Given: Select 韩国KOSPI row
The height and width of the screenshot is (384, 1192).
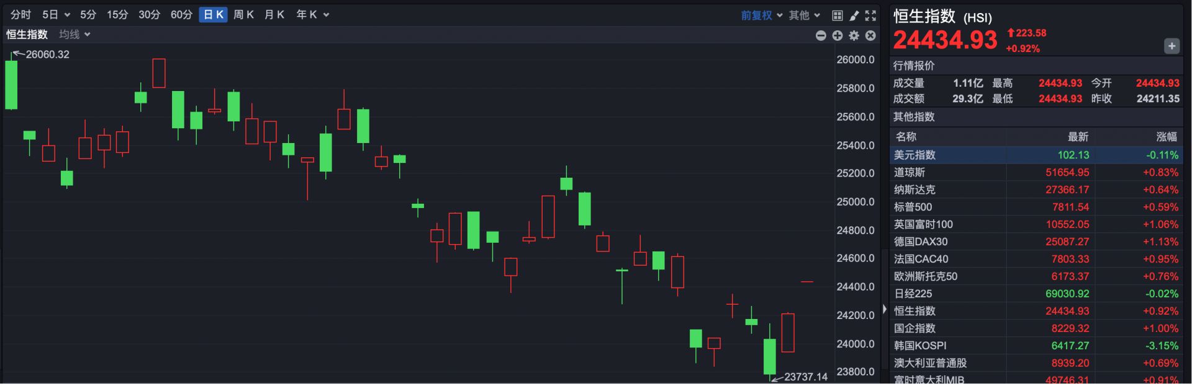Looking at the screenshot, I should 1036,346.
